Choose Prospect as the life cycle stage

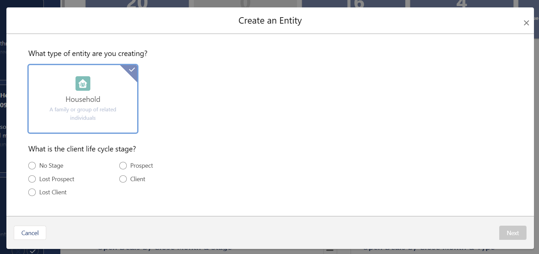click(123, 166)
